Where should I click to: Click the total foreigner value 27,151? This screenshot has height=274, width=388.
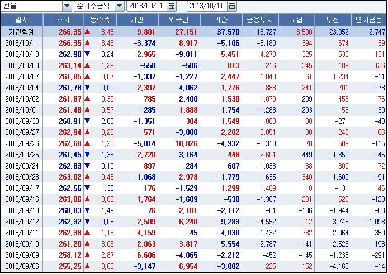(x=186, y=32)
